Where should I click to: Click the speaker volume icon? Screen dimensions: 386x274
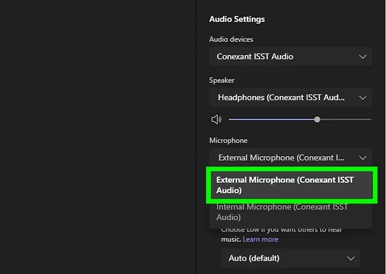click(x=216, y=119)
